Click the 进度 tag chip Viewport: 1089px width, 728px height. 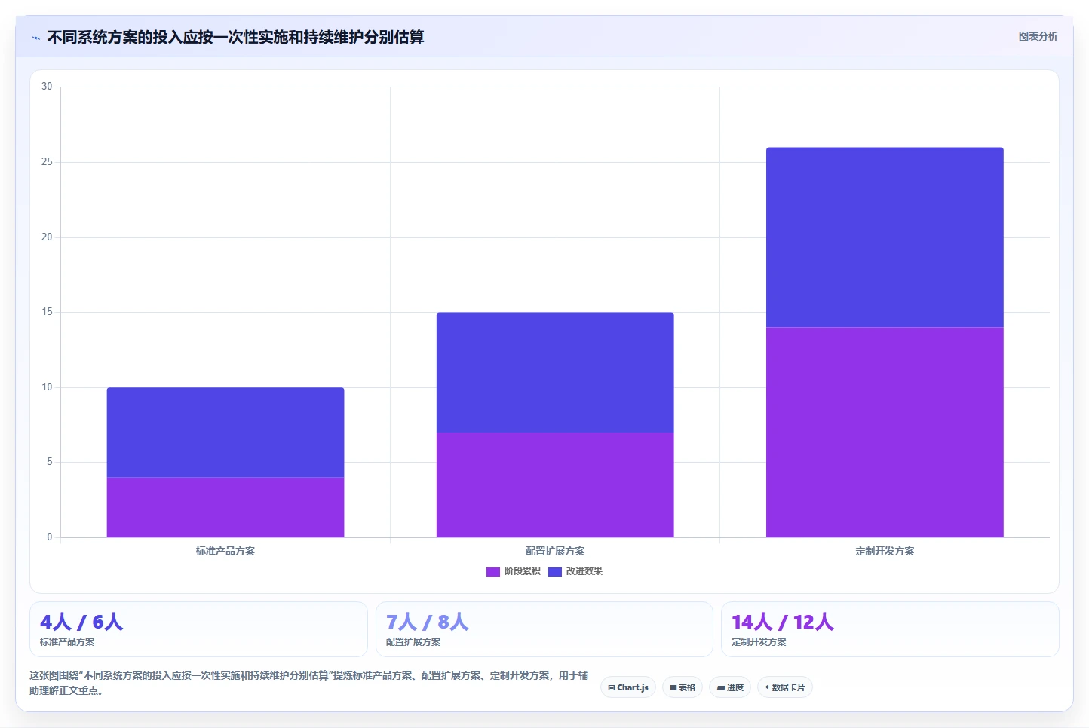tap(730, 687)
